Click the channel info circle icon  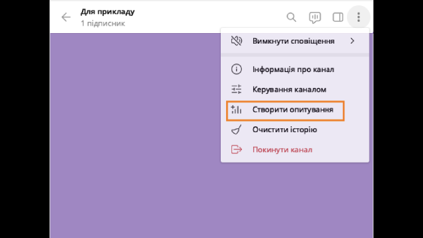237,69
